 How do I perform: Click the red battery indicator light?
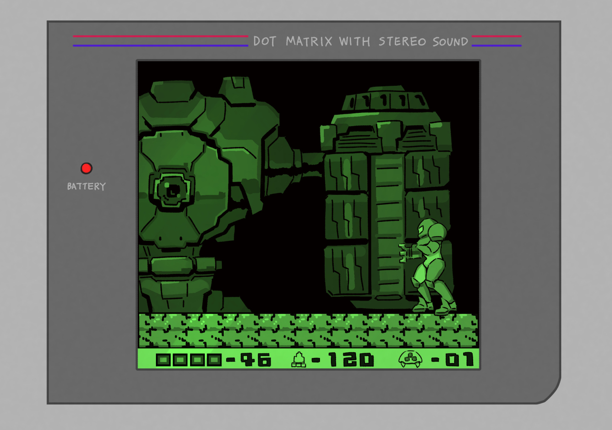pyautogui.click(x=86, y=168)
